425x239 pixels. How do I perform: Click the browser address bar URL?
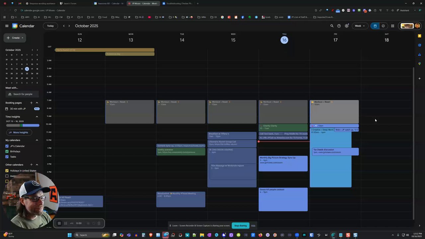(x=44, y=10)
